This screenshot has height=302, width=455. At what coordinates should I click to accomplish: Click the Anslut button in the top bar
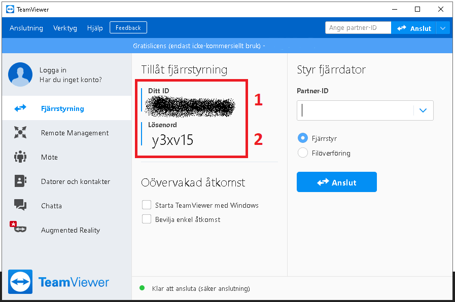coord(413,28)
